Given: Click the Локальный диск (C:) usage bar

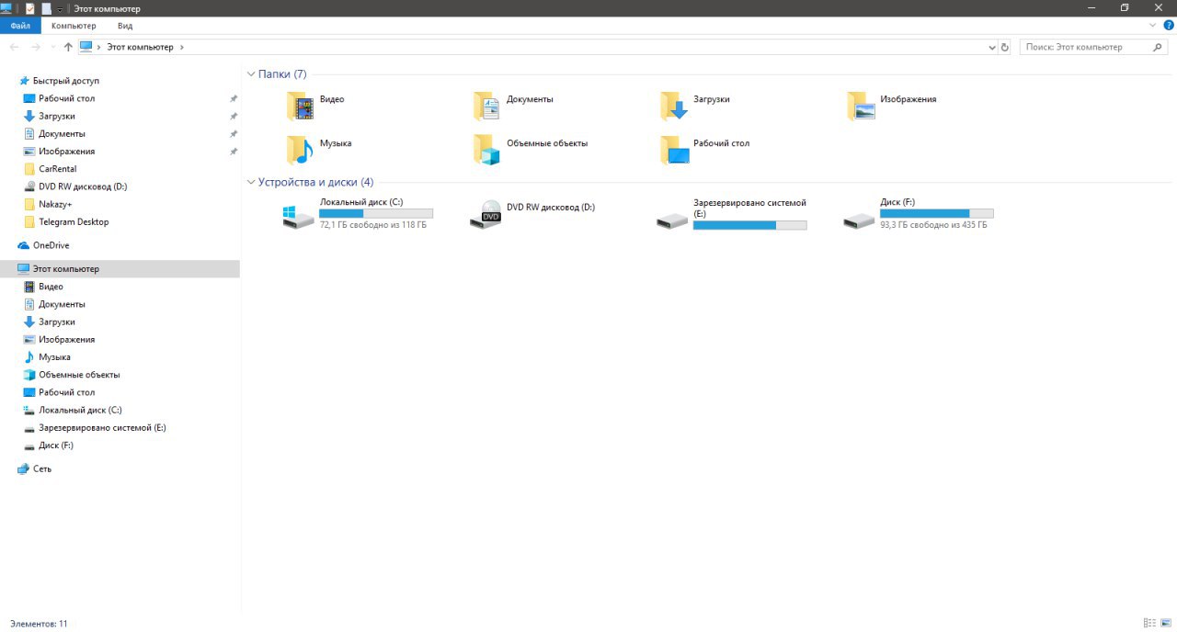Looking at the screenshot, I should click(376, 213).
